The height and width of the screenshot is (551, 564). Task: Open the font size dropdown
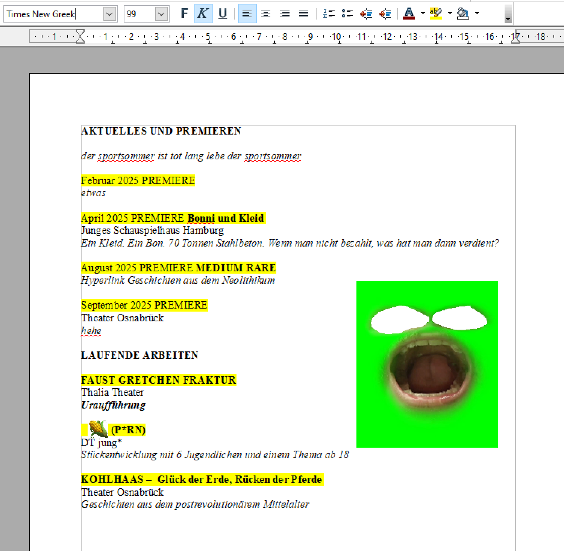coord(161,14)
